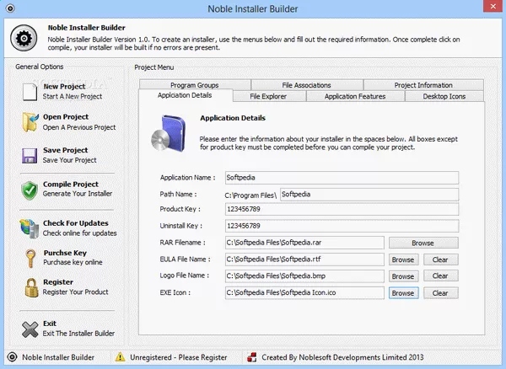
Task: Click the yellow warning icon in status bar
Action: [120, 357]
